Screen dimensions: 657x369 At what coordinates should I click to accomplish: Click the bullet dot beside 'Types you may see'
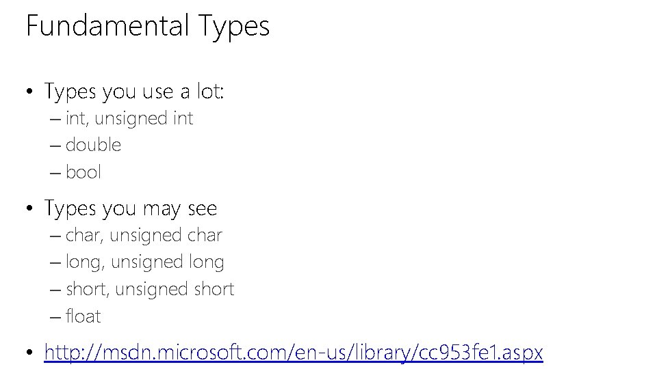tap(29, 208)
